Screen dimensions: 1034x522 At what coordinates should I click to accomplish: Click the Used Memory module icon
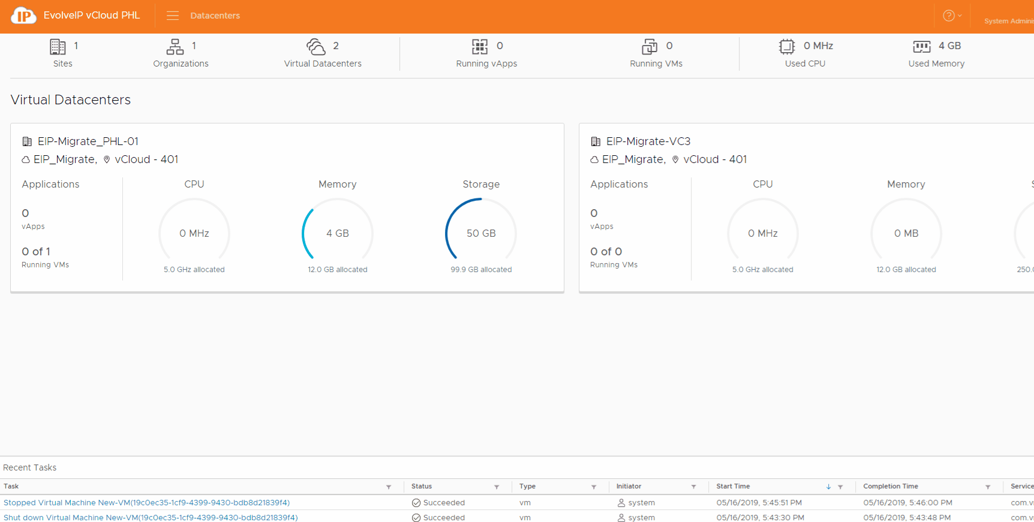[922, 47]
